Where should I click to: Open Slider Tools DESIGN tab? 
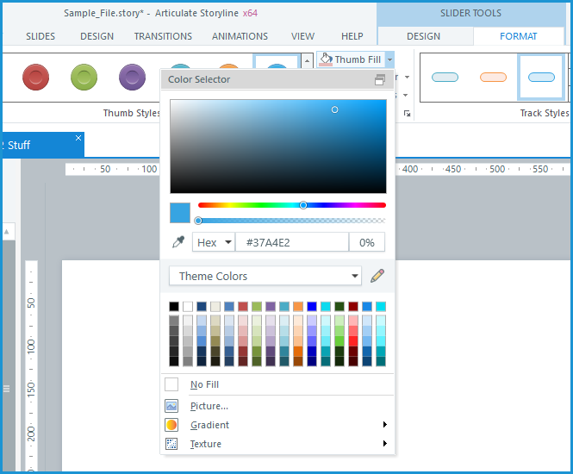coord(424,36)
